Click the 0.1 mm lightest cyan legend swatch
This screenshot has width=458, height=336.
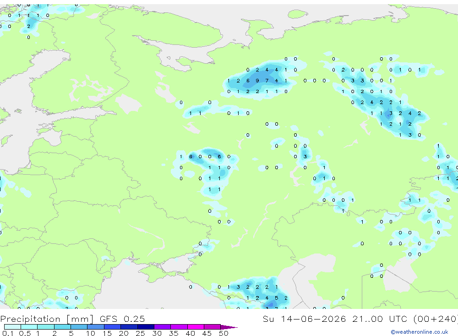12,327
